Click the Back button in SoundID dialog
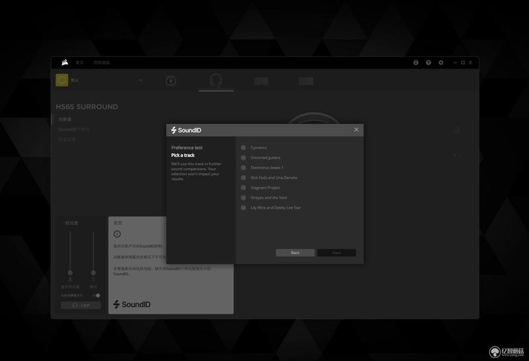 (x=295, y=253)
